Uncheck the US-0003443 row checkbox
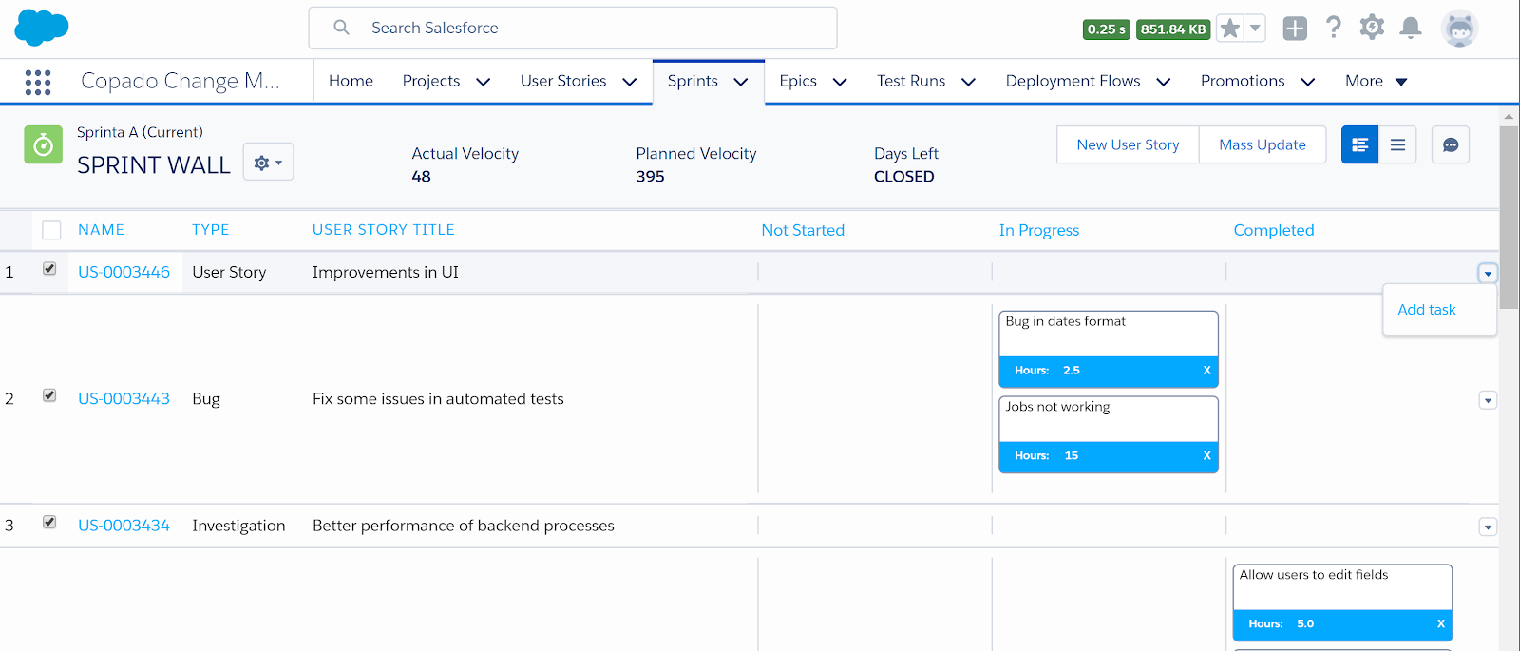The width and height of the screenshot is (1520, 651). coord(49,395)
